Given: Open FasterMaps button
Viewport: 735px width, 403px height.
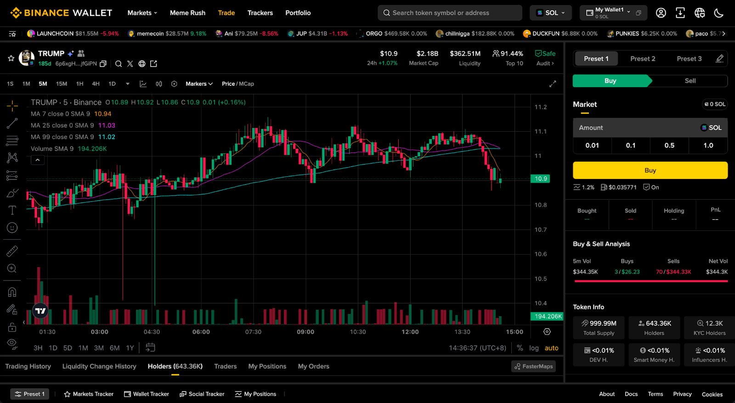Looking at the screenshot, I should (533, 366).
